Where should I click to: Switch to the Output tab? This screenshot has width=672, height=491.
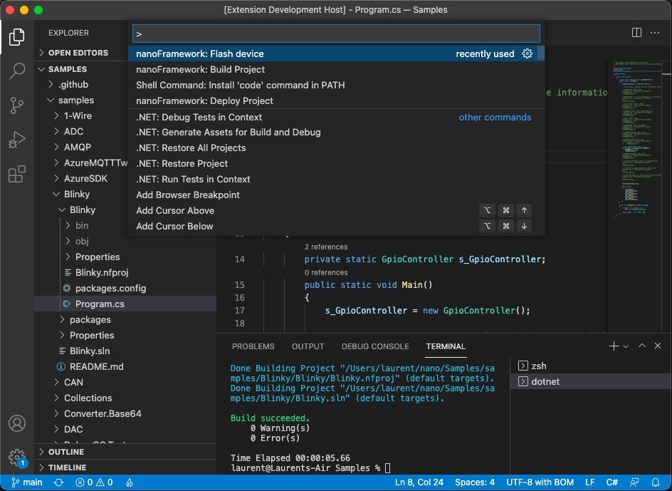pos(308,346)
